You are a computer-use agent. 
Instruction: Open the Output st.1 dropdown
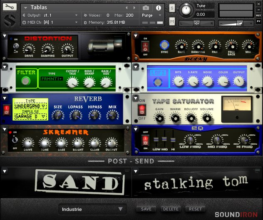(50, 15)
